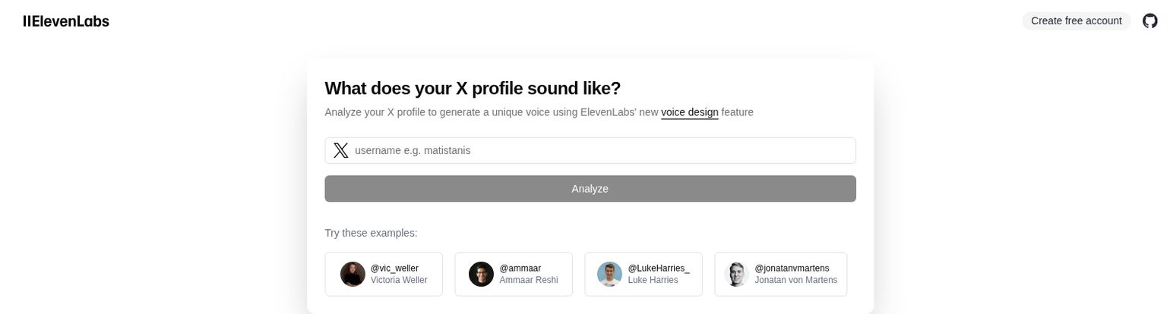Screen dimensions: 1170x314
Task: Select Jonatan von Martens' avatar
Action: [x=737, y=274]
